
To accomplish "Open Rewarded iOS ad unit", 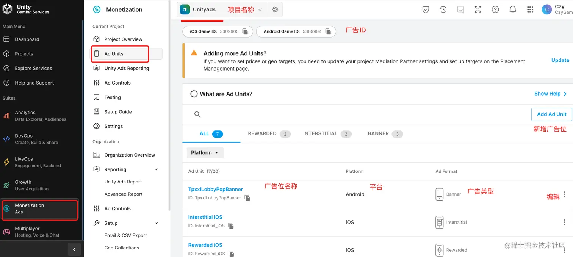I will tap(205, 245).
